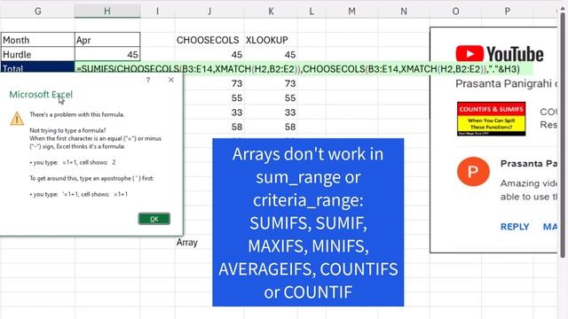Click the orange P avatar of the commenter
Image resolution: width=568 pixels, height=319 pixels.
[473, 171]
